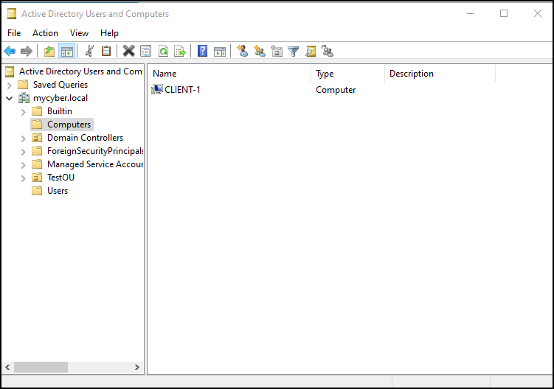The height and width of the screenshot is (389, 554).
Task: Open the View menu
Action: click(79, 33)
